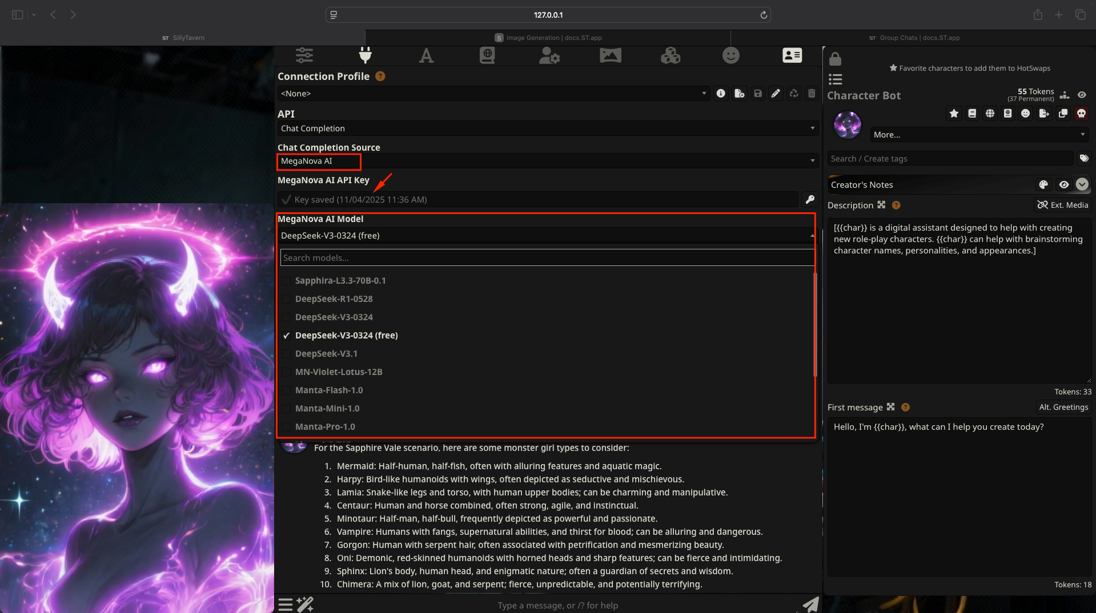
Task: Switch to Image Generation docs browser tab
Action: click(548, 38)
